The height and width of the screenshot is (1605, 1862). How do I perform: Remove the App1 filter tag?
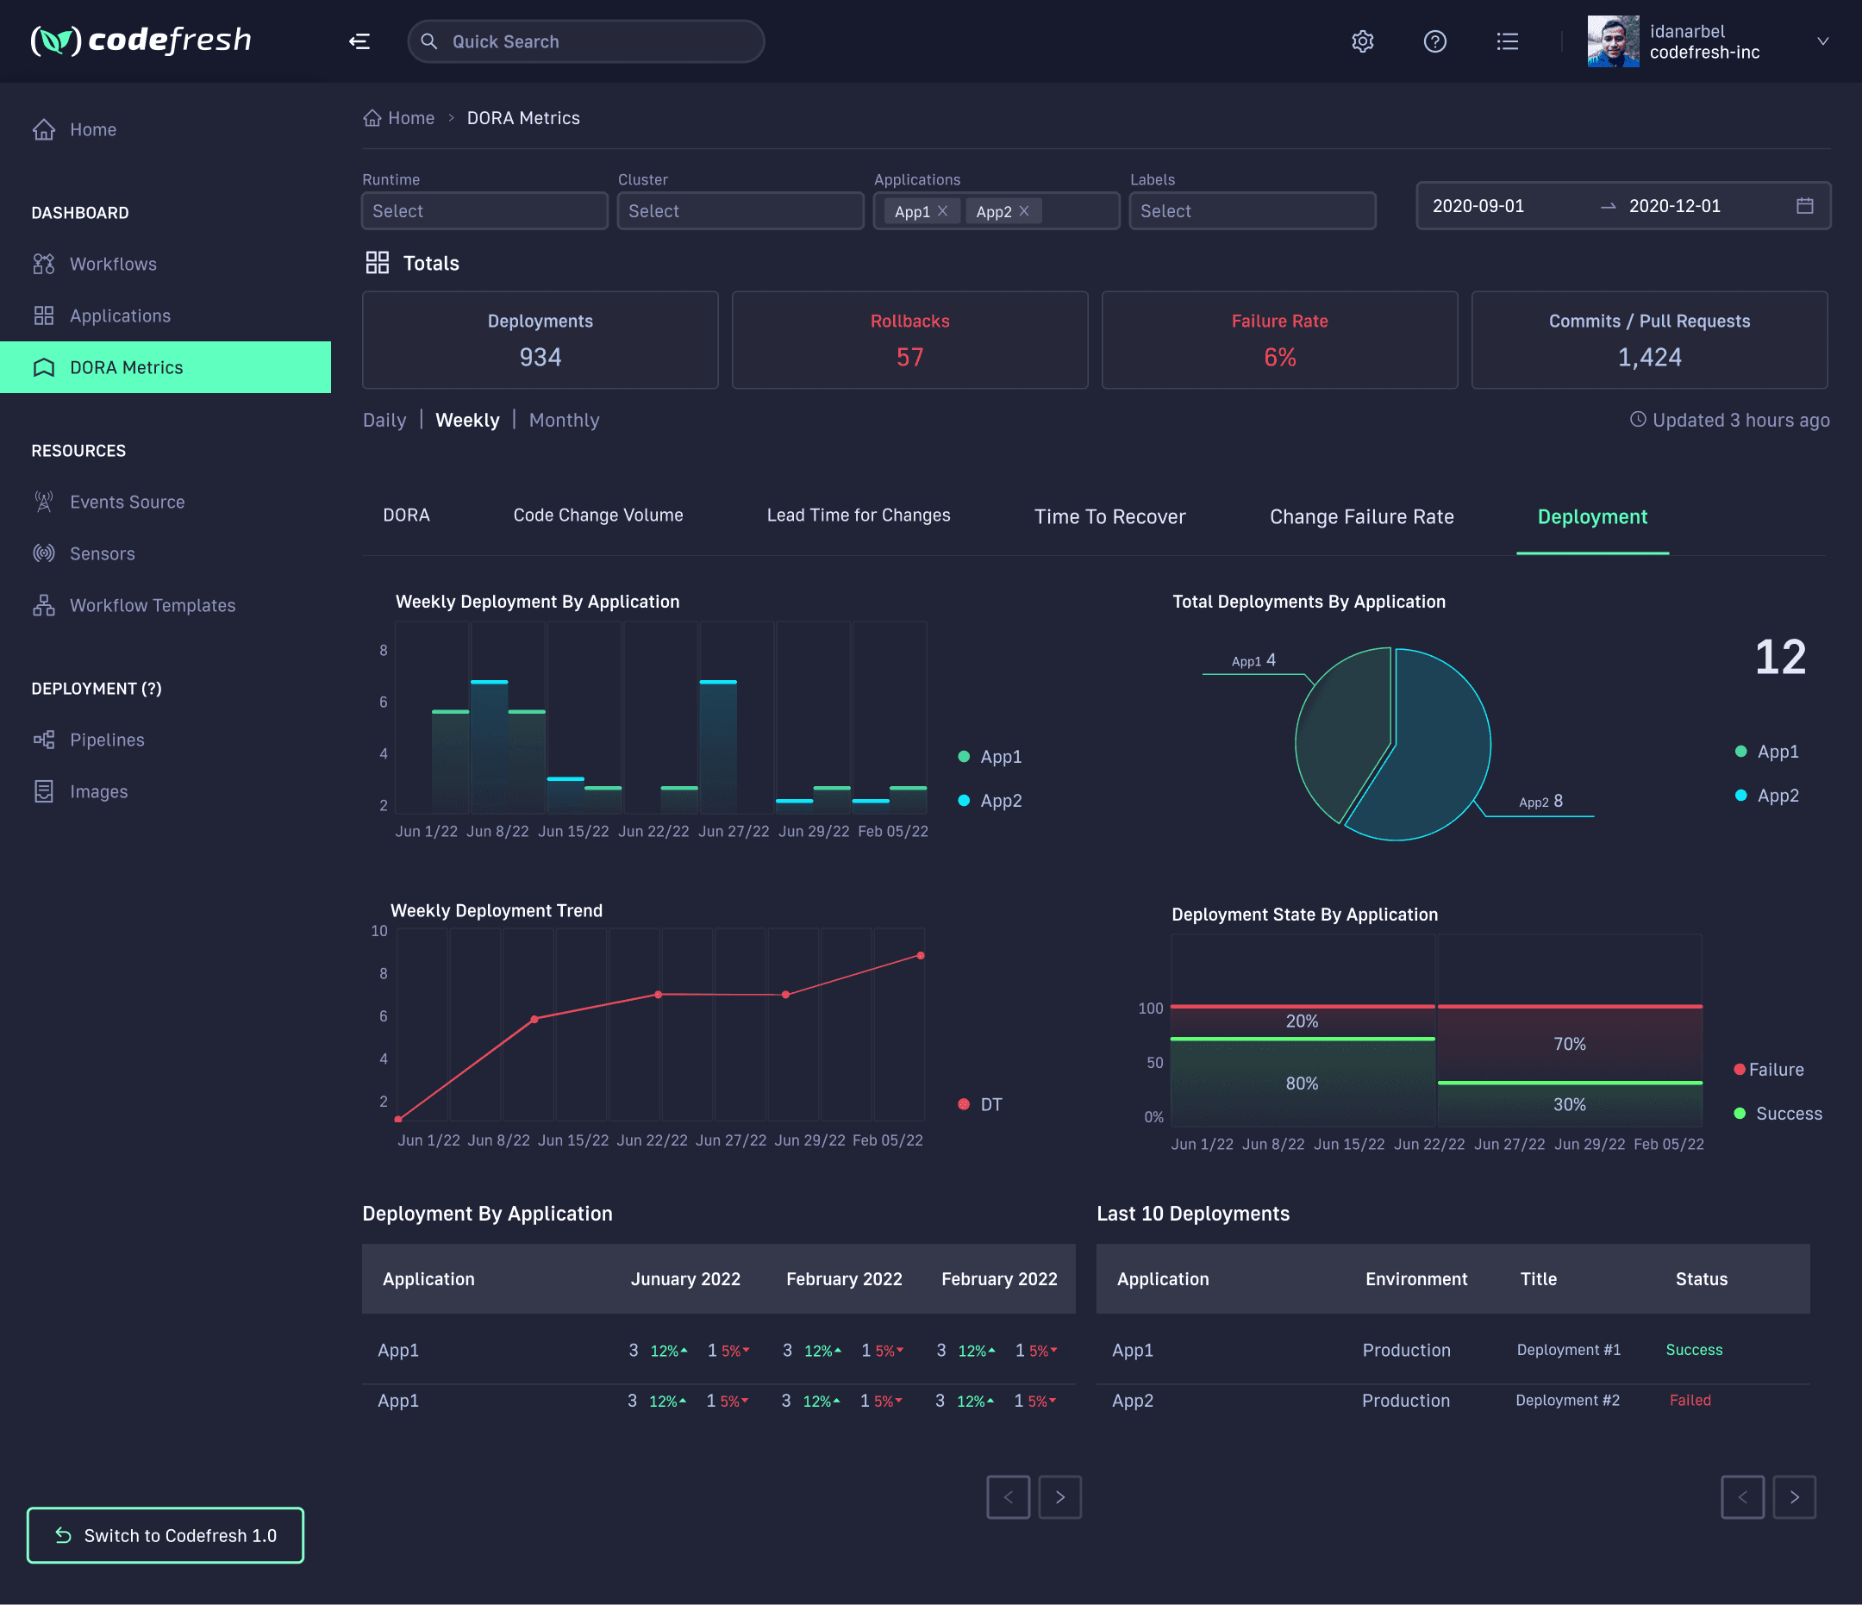(x=943, y=211)
